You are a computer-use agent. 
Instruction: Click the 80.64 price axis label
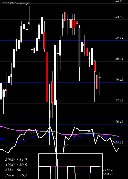(x=119, y=59)
